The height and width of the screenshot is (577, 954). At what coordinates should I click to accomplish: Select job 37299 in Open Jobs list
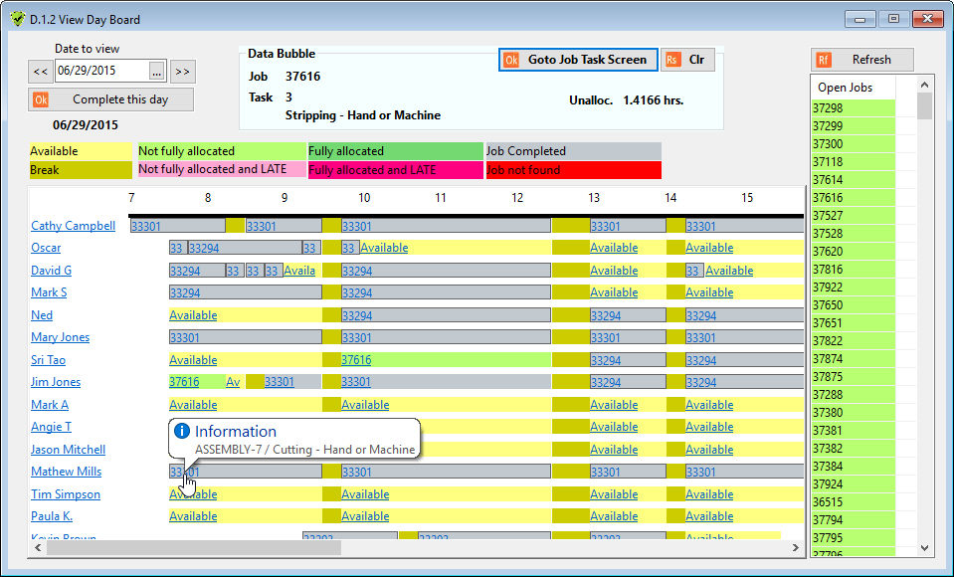[x=853, y=126]
